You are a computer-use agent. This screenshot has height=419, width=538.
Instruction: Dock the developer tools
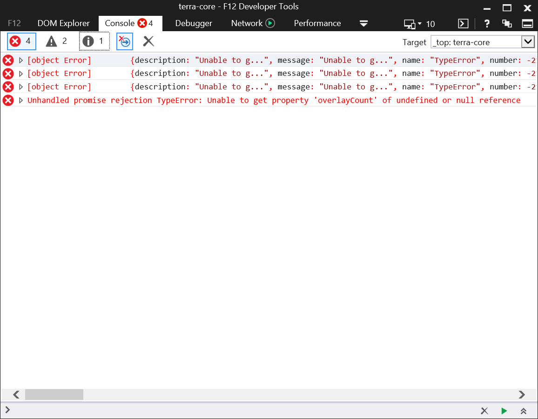[527, 23]
